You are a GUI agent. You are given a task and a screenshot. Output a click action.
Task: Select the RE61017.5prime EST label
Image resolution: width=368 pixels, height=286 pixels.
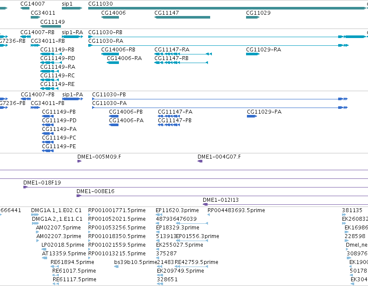pos(74,271)
